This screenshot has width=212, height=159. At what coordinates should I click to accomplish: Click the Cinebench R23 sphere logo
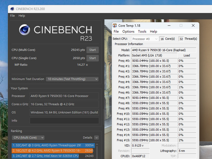pyautogui.click(x=24, y=30)
